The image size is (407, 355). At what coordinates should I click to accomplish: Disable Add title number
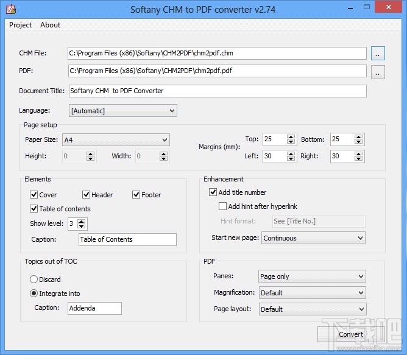[x=213, y=192]
